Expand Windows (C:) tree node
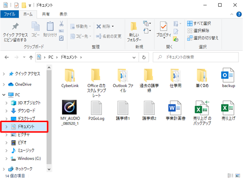 [x=6, y=159]
